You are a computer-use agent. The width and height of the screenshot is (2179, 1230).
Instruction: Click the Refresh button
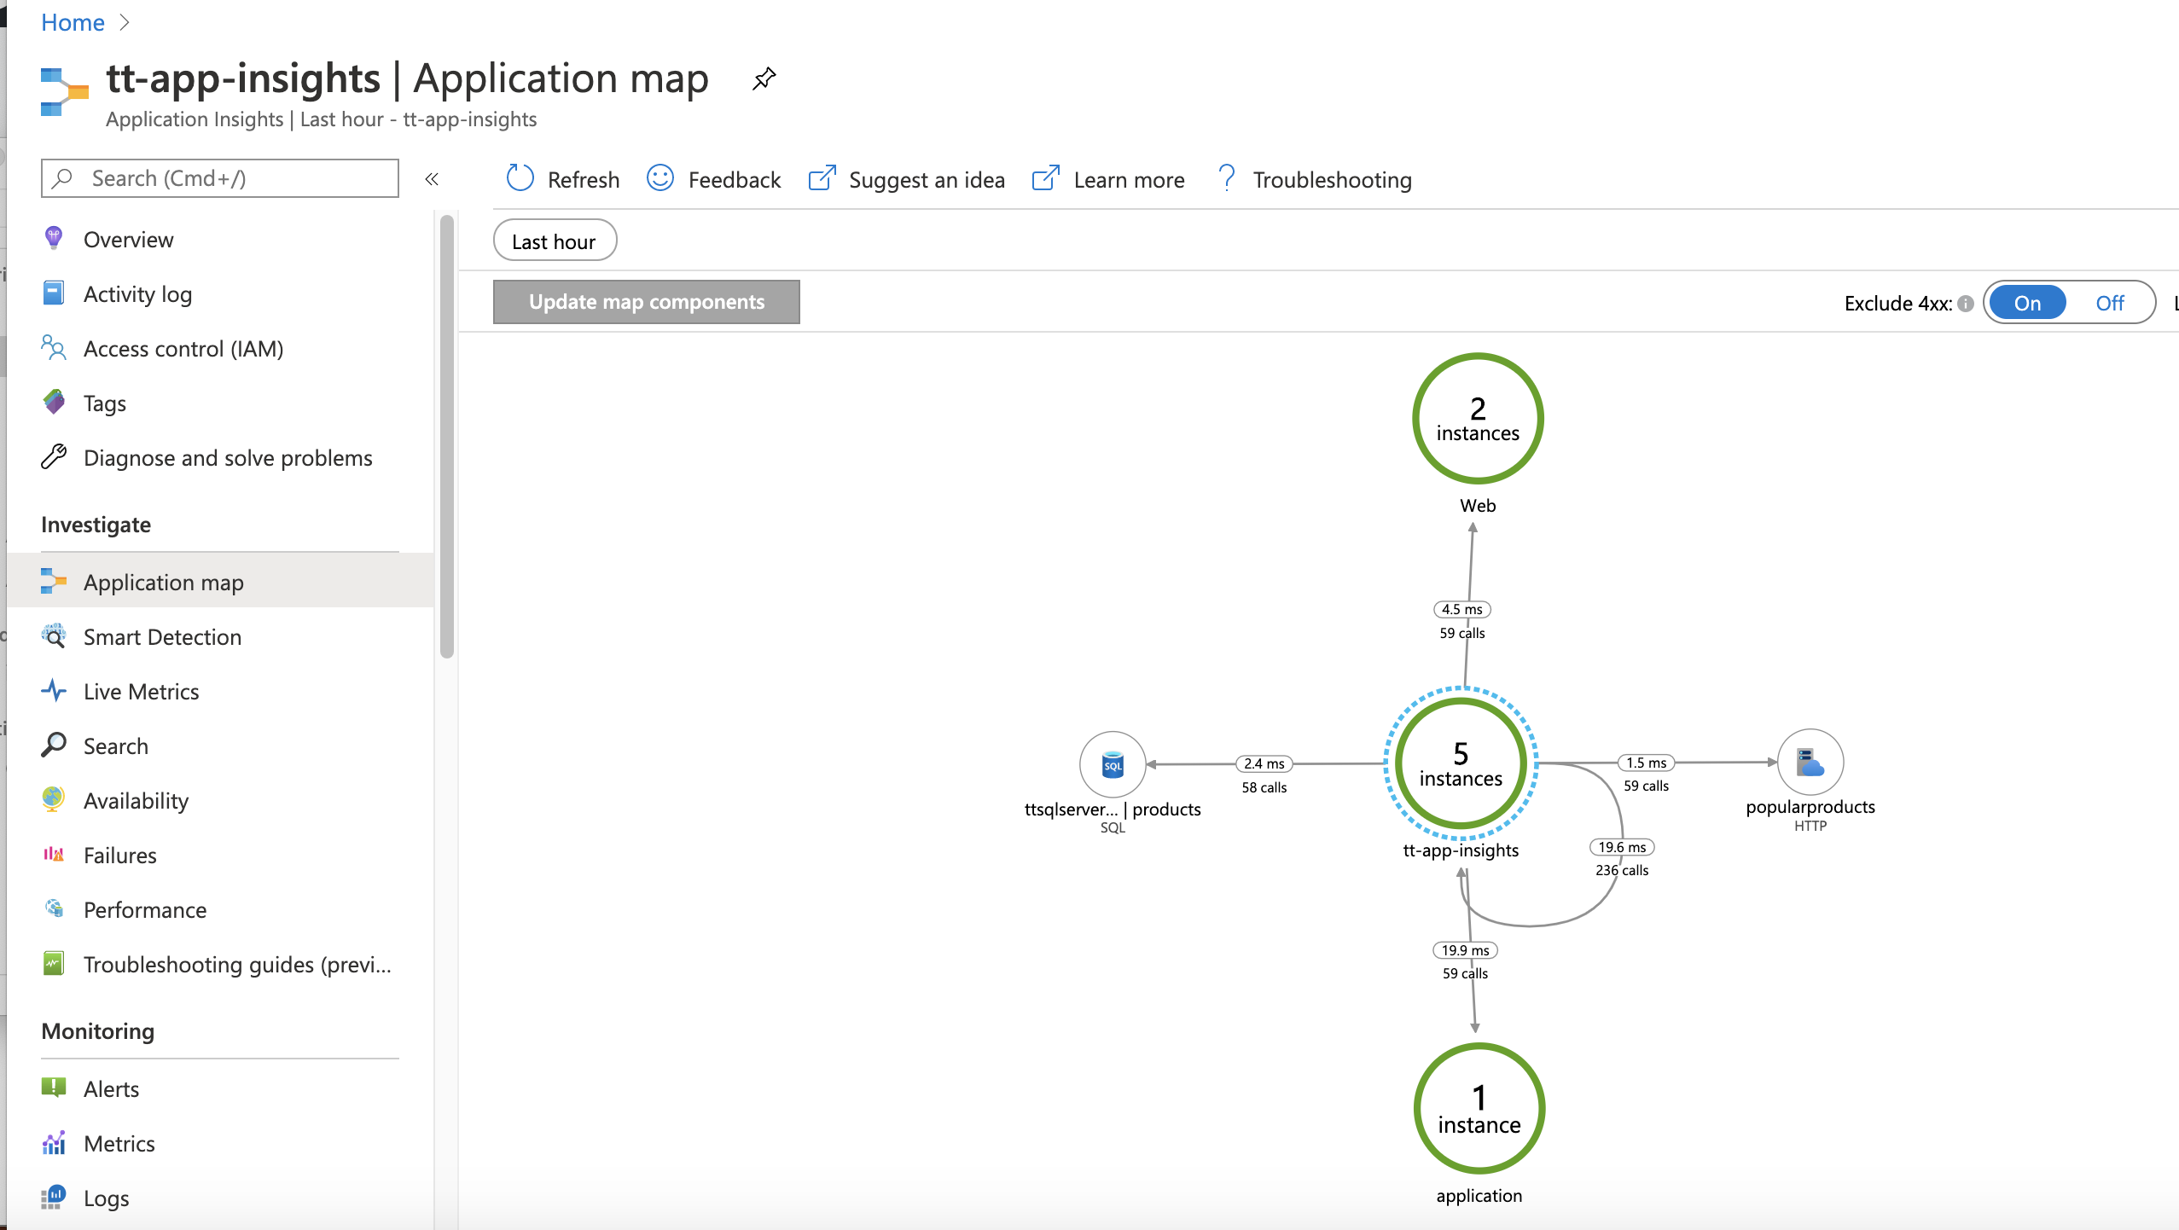coord(564,180)
